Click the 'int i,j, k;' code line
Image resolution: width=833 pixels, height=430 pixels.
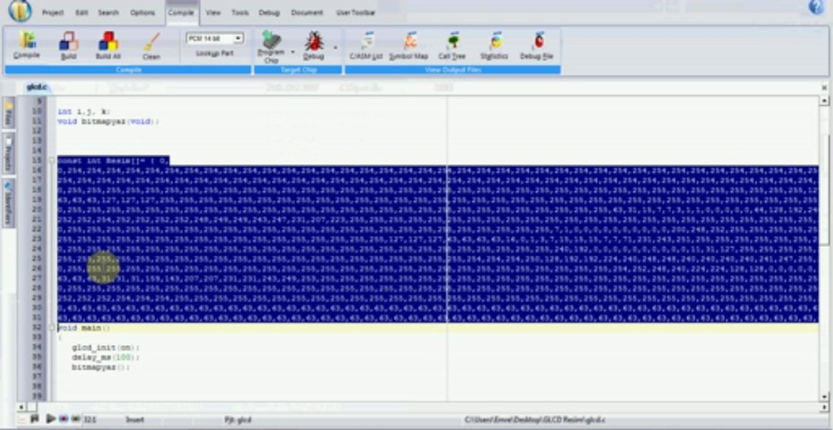click(x=84, y=112)
